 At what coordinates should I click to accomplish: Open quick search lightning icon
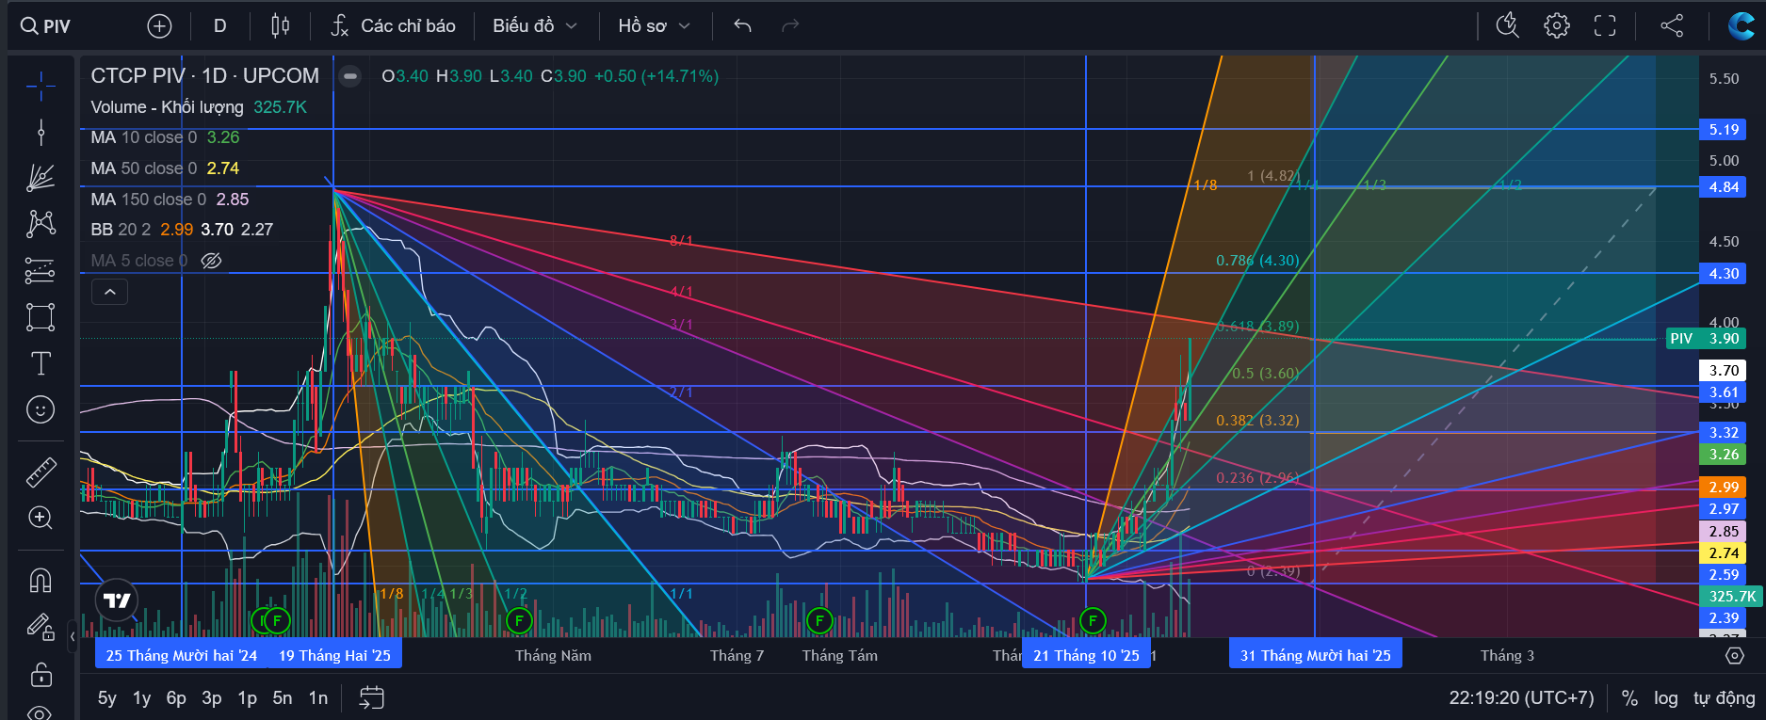click(1508, 26)
